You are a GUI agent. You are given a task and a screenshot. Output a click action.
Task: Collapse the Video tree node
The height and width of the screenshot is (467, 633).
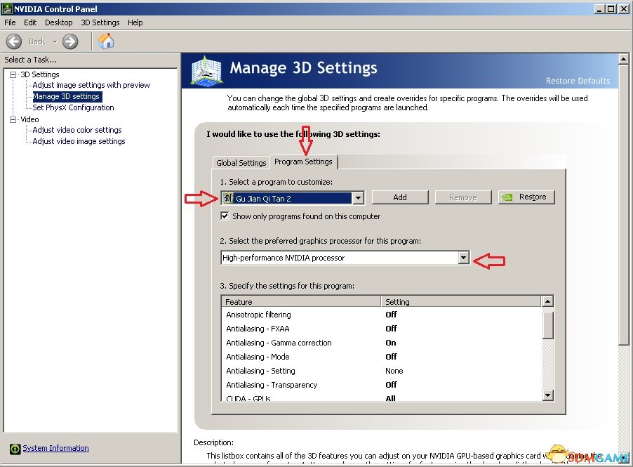pyautogui.click(x=13, y=119)
